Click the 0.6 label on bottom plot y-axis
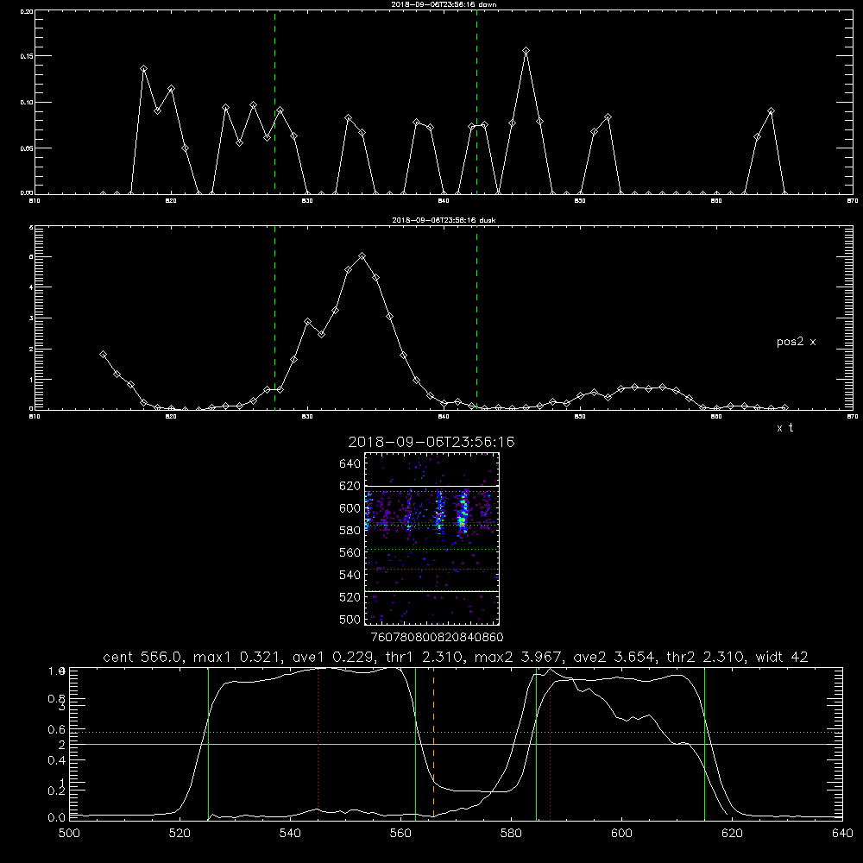 pos(55,729)
